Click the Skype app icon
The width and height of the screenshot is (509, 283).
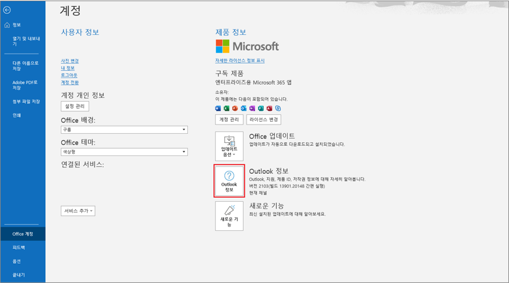click(x=278, y=108)
